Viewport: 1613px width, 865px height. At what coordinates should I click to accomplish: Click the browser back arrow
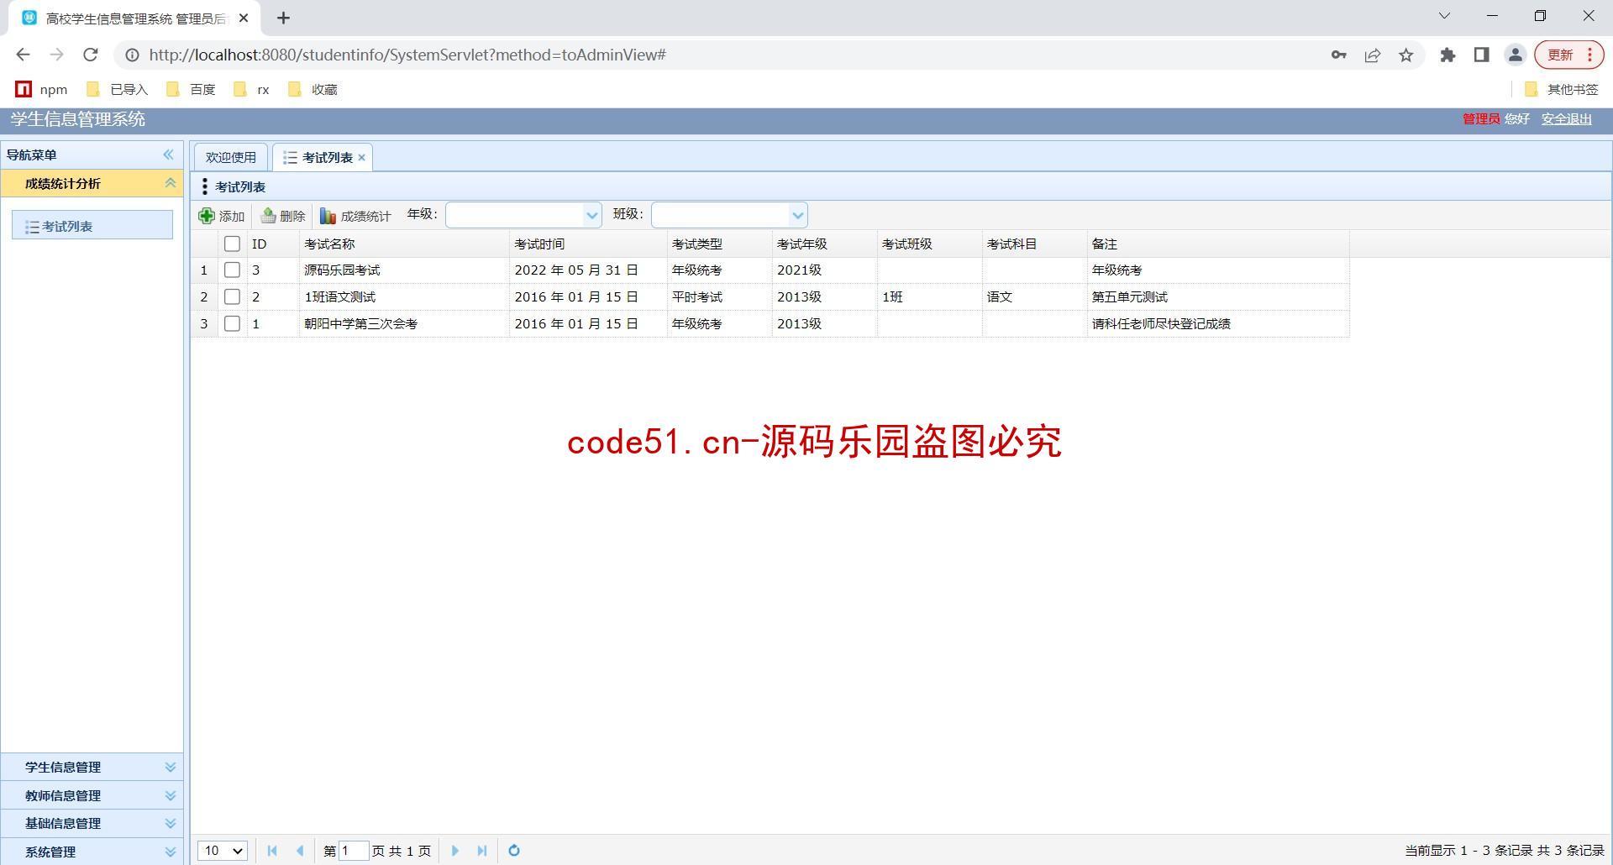click(24, 55)
